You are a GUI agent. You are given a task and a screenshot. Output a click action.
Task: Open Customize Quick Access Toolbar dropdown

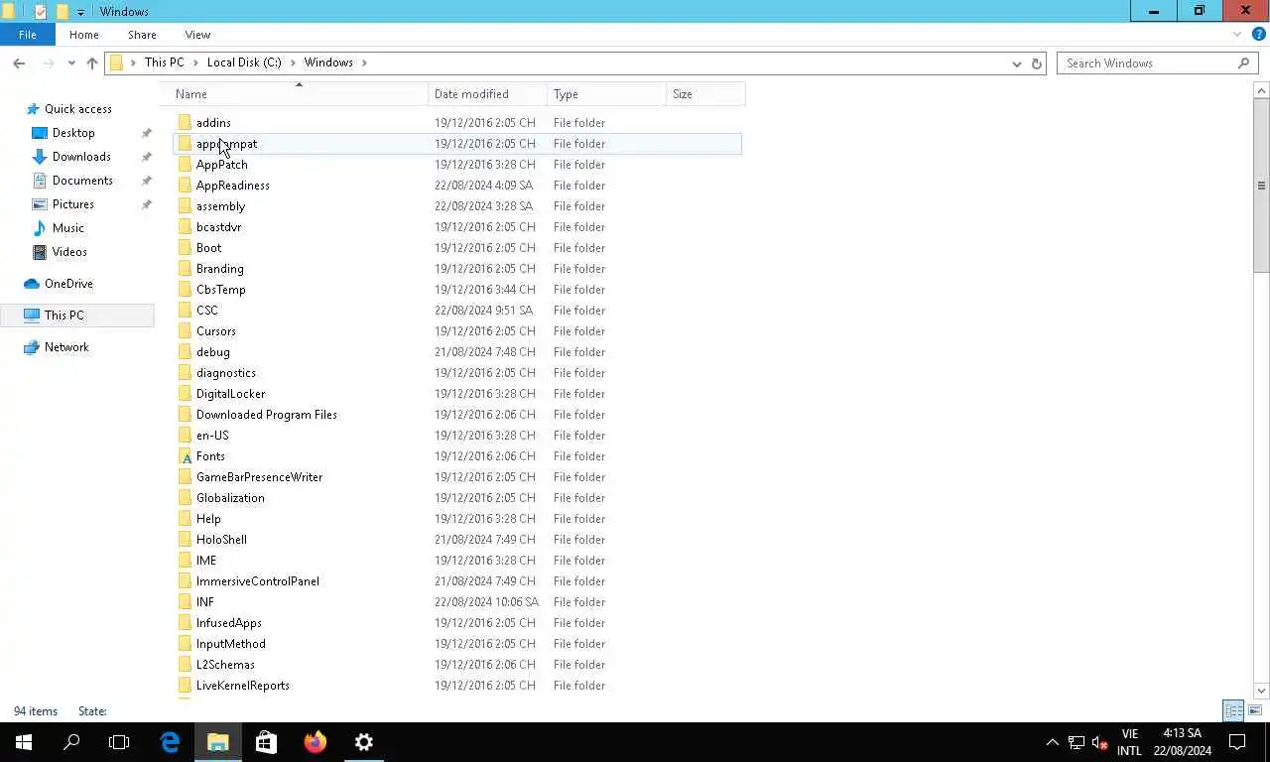tap(81, 12)
